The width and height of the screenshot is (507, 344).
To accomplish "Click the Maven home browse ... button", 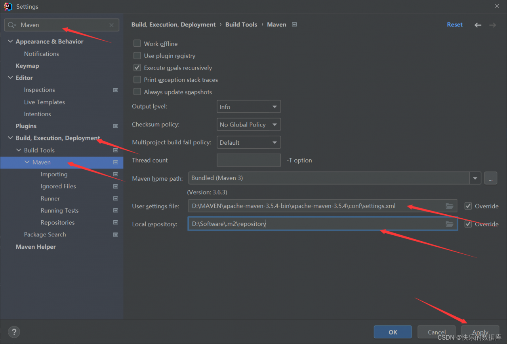I will (490, 178).
